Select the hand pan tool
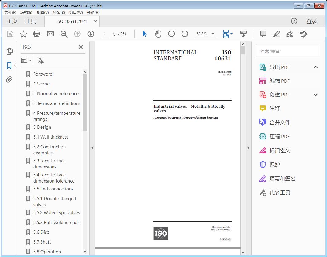The width and height of the screenshot is (327, 257). pyautogui.click(x=158, y=34)
